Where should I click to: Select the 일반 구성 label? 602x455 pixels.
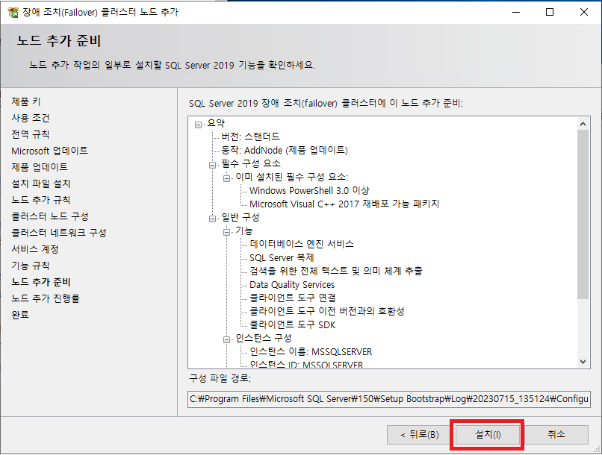coord(241,217)
